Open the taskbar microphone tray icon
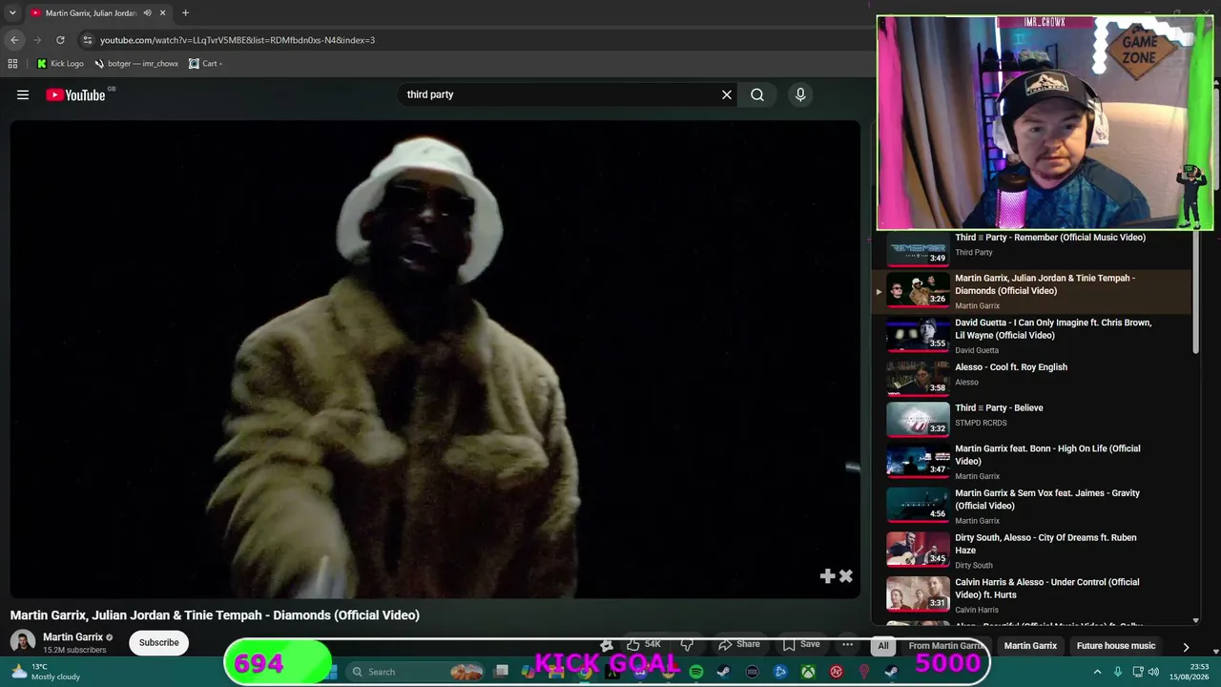The width and height of the screenshot is (1221, 687). pyautogui.click(x=1118, y=672)
